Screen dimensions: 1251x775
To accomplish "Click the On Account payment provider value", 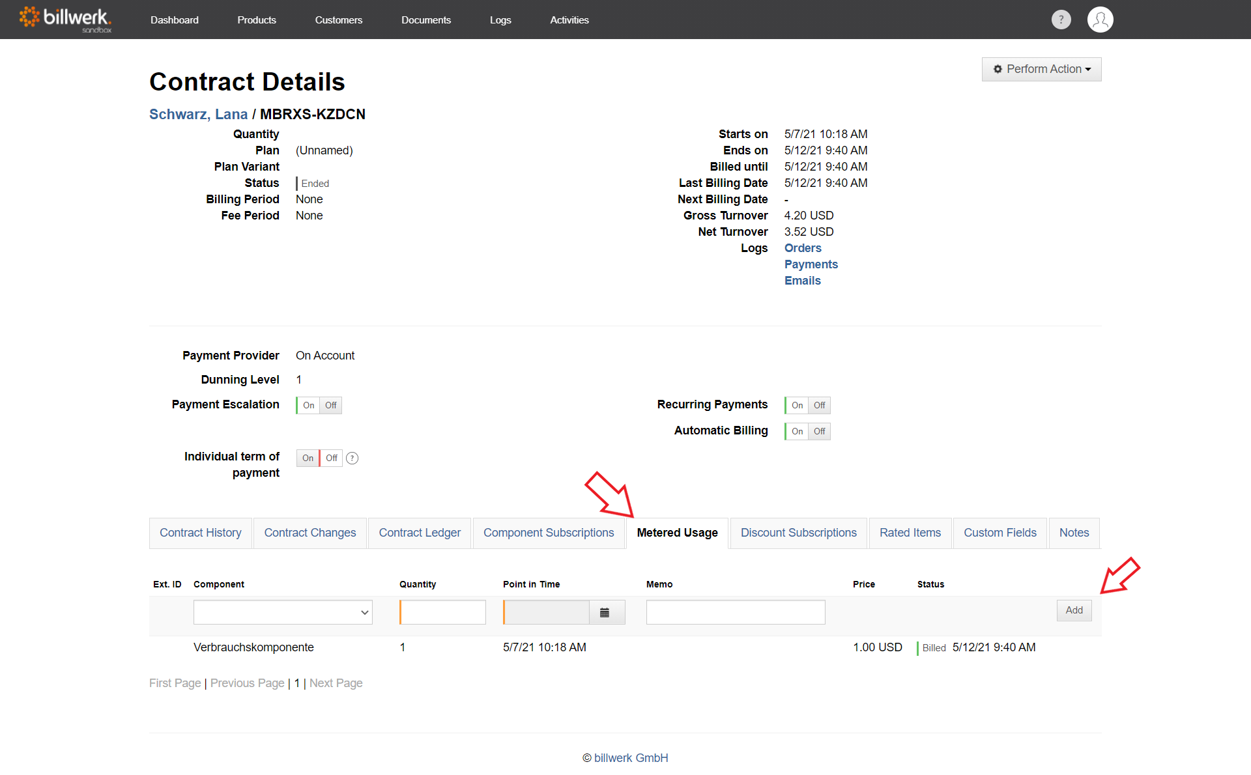I will click(325, 356).
